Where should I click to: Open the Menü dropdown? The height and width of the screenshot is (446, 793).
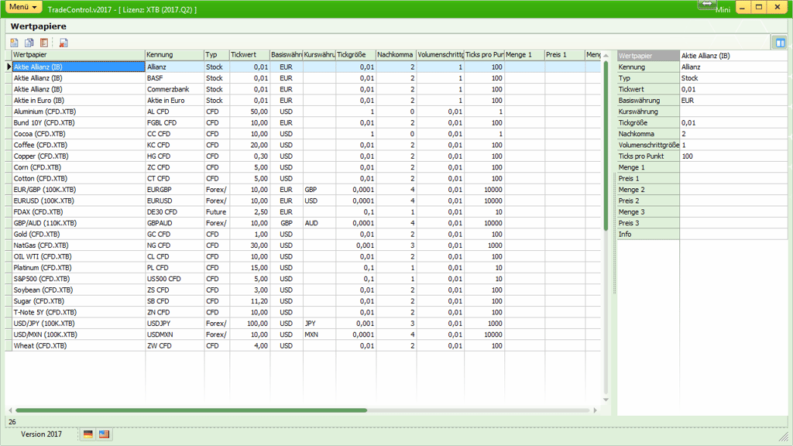pos(23,7)
